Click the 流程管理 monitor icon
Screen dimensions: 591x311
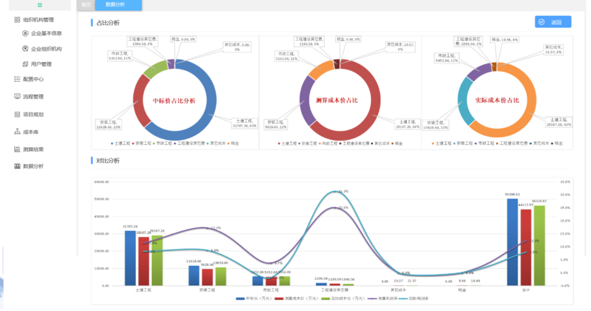tap(17, 96)
